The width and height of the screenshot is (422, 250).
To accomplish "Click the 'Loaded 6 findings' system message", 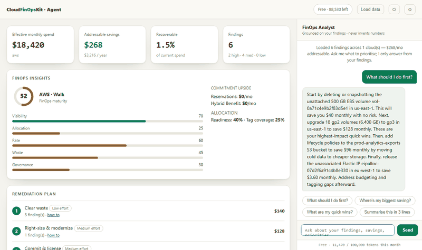I will [359, 54].
